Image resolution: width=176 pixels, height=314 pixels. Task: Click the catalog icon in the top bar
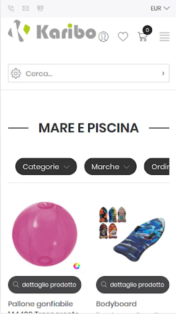(x=40, y=8)
